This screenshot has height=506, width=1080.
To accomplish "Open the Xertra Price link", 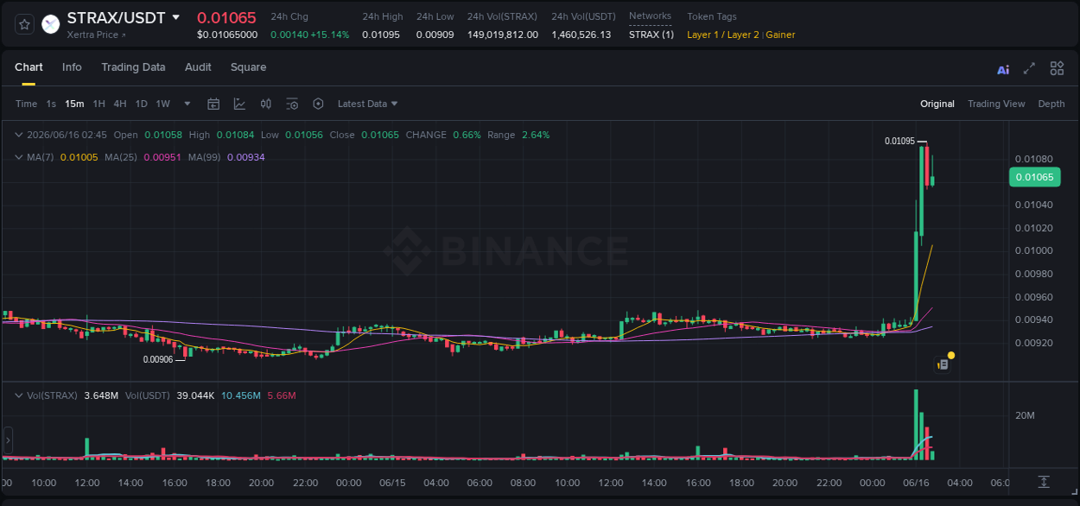I will pos(96,35).
